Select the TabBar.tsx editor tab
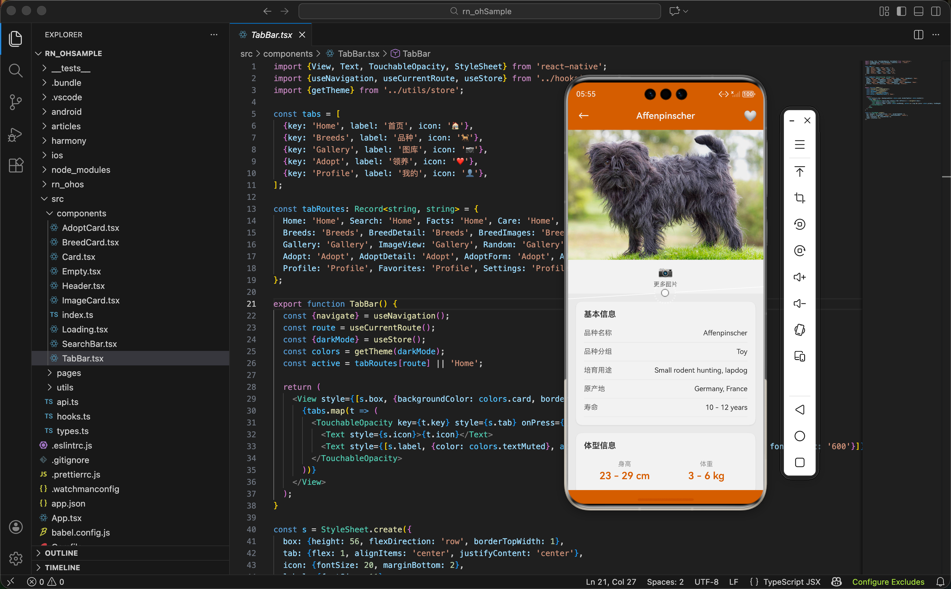 [271, 35]
